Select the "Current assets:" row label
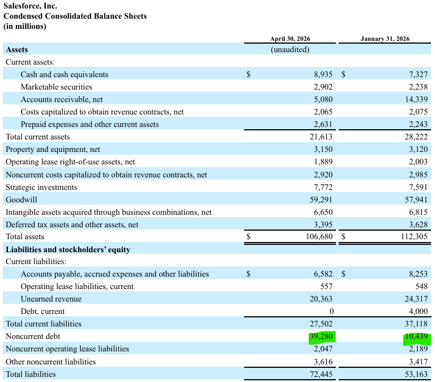435x382 pixels. [30, 62]
